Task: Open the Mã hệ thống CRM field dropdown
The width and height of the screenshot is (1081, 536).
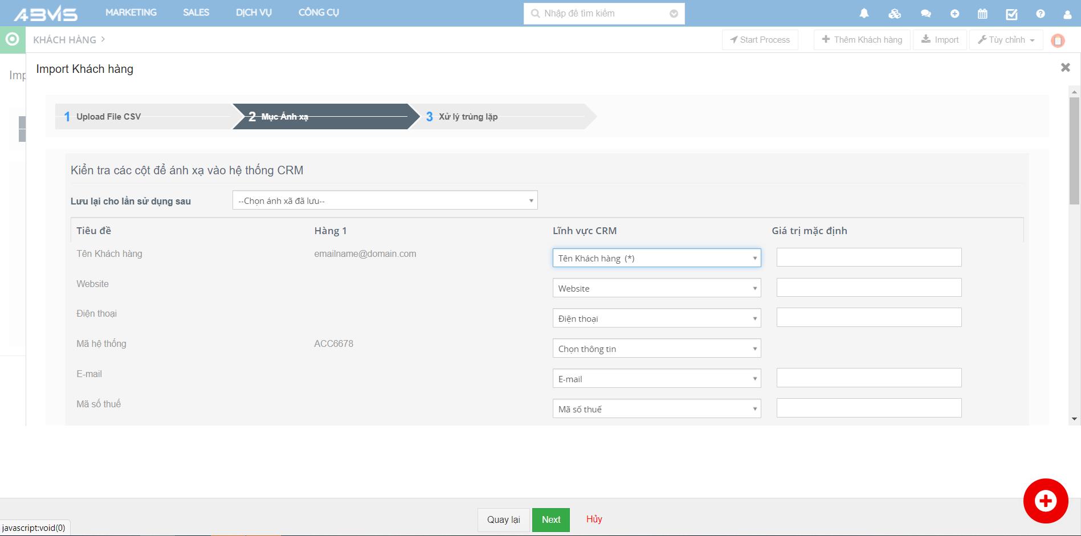Action: pos(656,349)
